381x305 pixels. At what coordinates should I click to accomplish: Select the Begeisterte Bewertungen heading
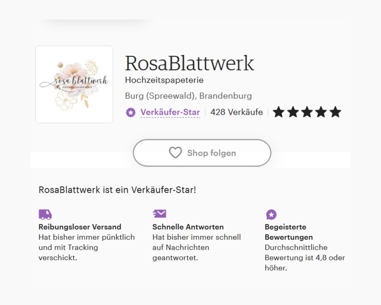click(x=289, y=232)
